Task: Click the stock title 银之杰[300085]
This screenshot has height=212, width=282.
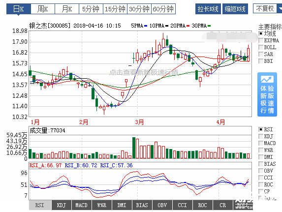Action: point(50,26)
